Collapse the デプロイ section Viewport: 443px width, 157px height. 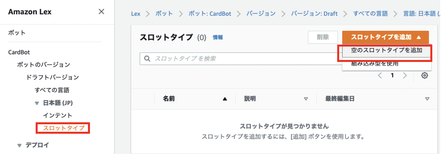(x=19, y=146)
